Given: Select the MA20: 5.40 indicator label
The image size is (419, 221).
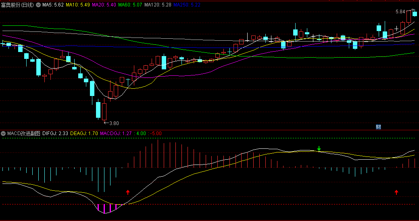Looking at the screenshot, I should (x=104, y=5).
